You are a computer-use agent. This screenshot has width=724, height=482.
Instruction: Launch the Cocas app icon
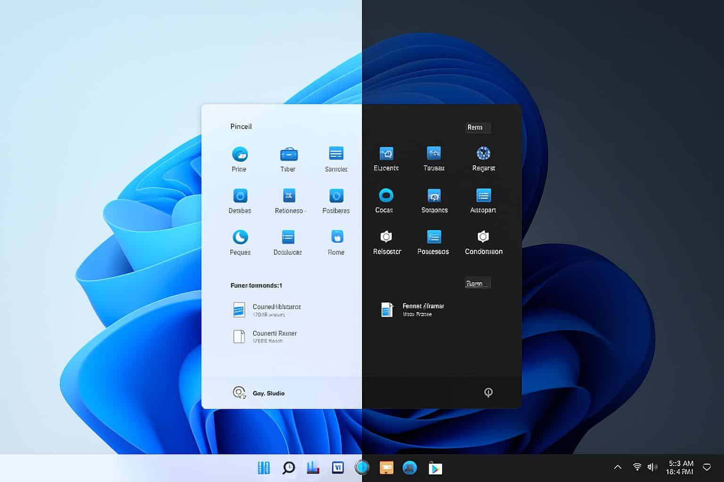click(386, 195)
